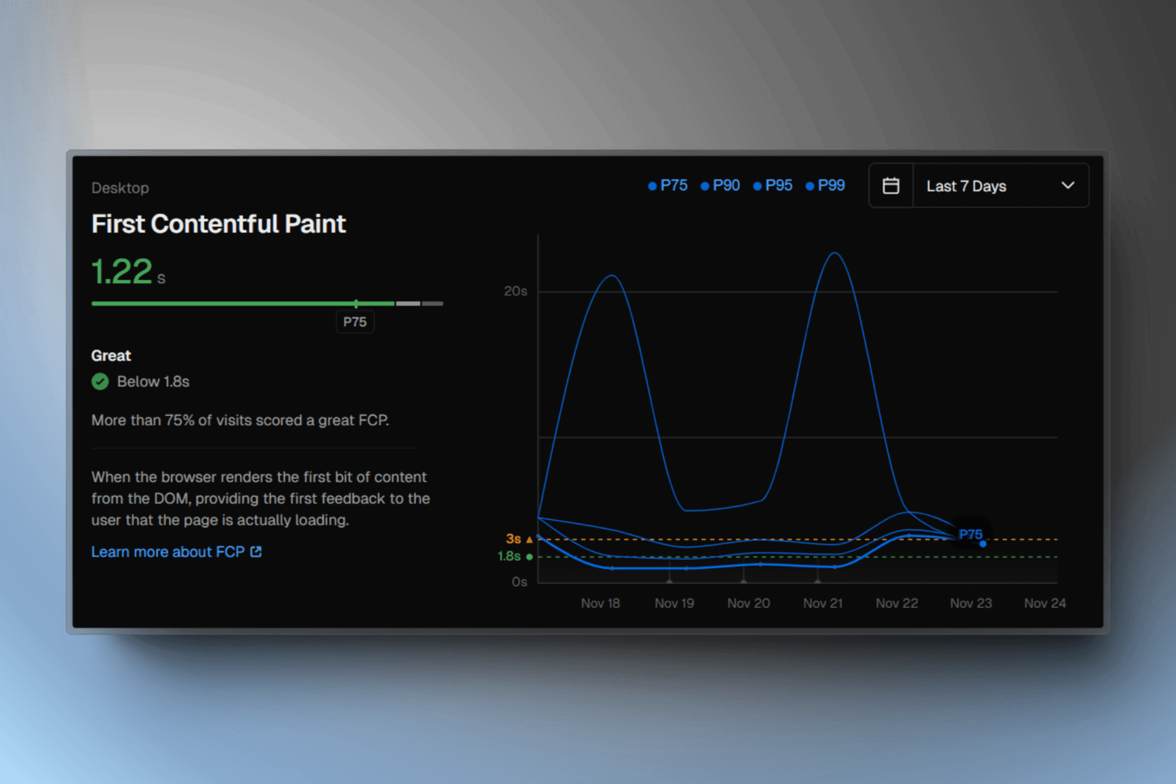The height and width of the screenshot is (784, 1176).
Task: Click the Nov 22 x-axis label
Action: pos(897,603)
